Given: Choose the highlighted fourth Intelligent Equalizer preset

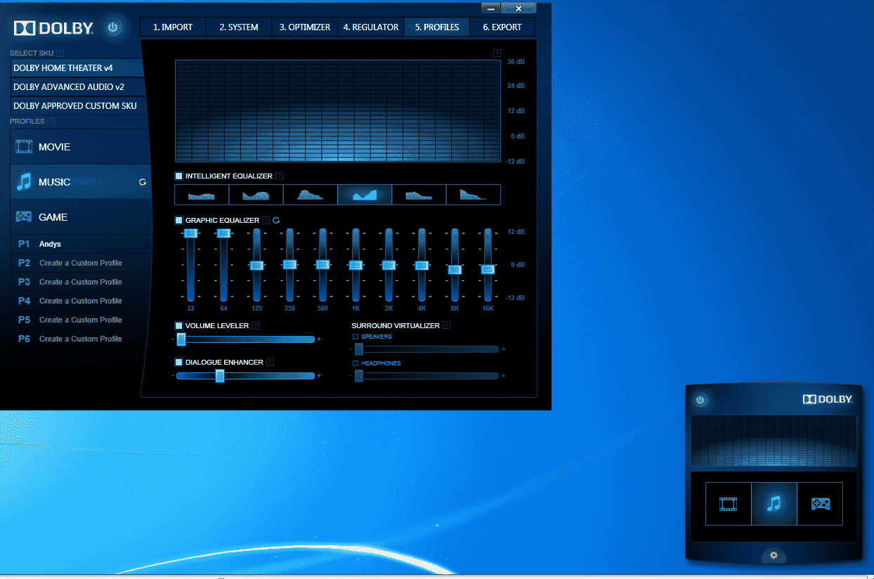Looking at the screenshot, I should [365, 195].
